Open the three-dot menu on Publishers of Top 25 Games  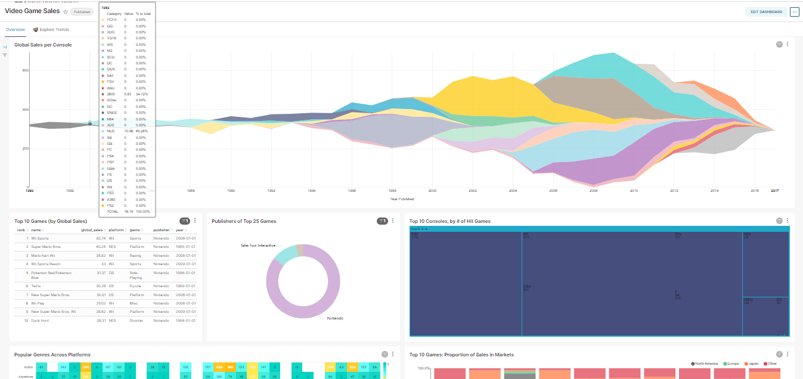(392, 220)
